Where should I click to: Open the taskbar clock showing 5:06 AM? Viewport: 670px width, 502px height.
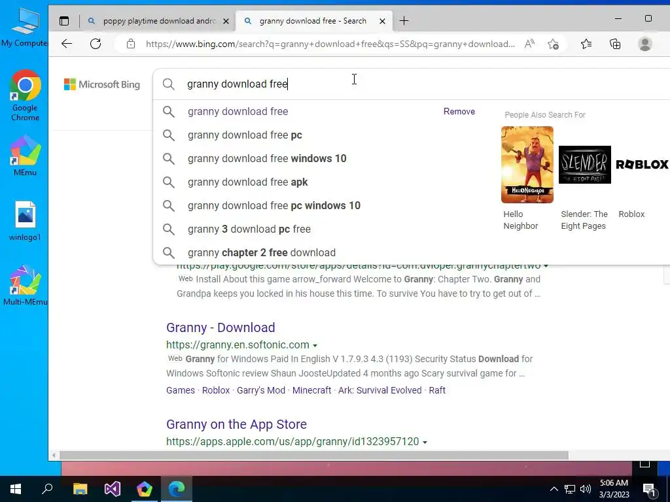click(614, 489)
